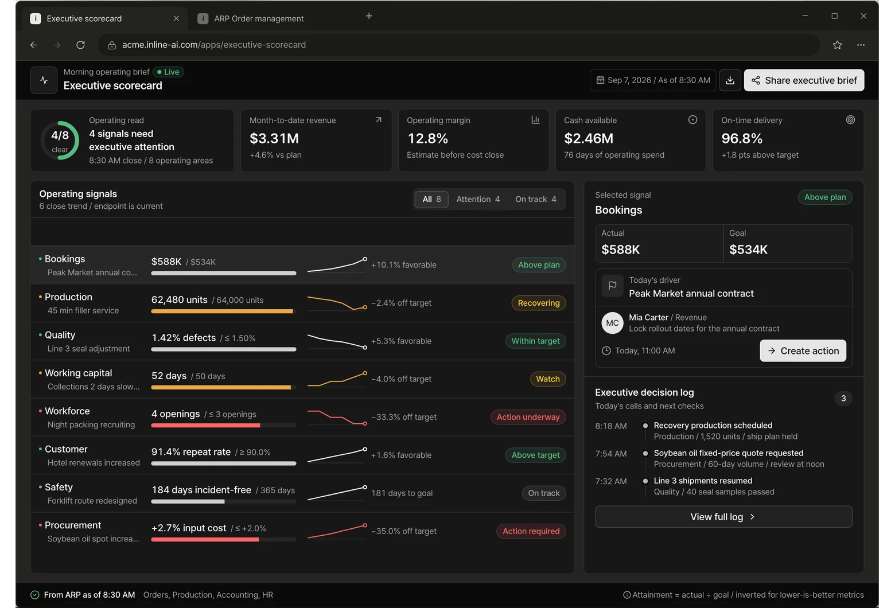Screen dimensions: 895x608
Task: Click the bar chart icon on Operating margin
Action: (x=535, y=120)
